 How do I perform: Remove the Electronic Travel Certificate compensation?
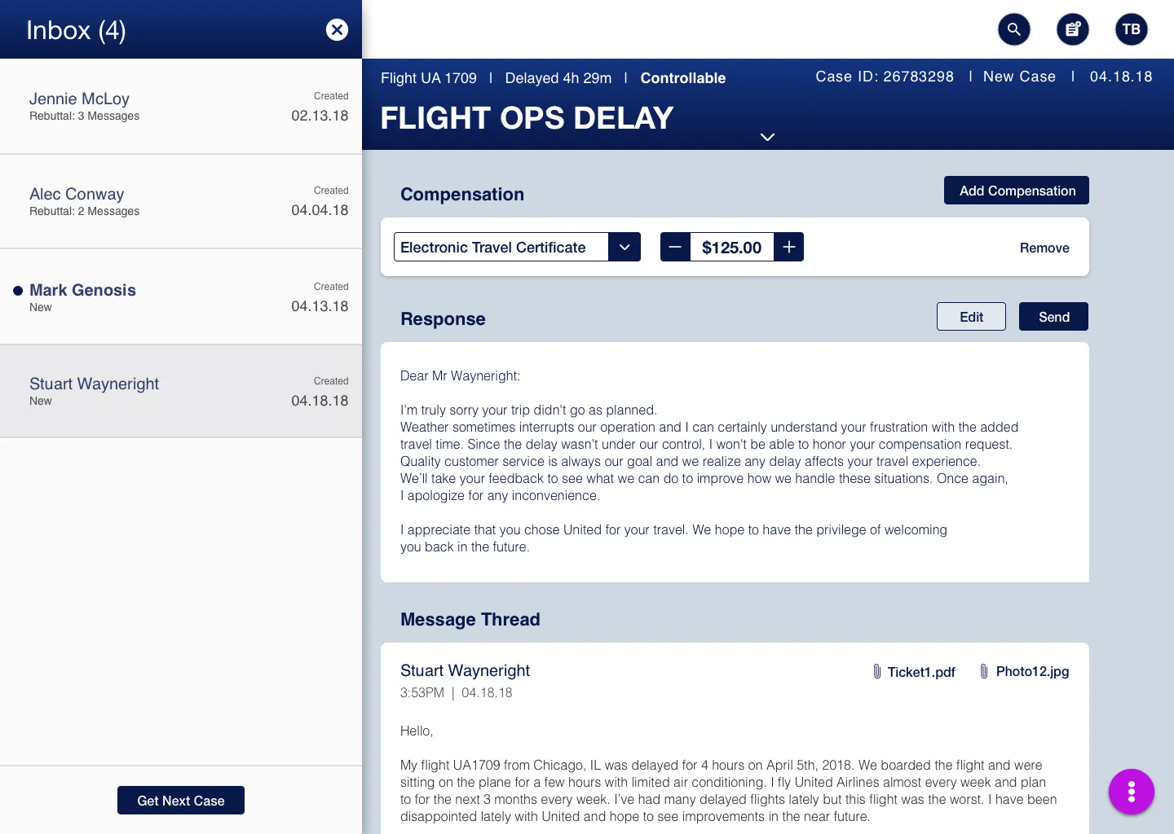1044,248
